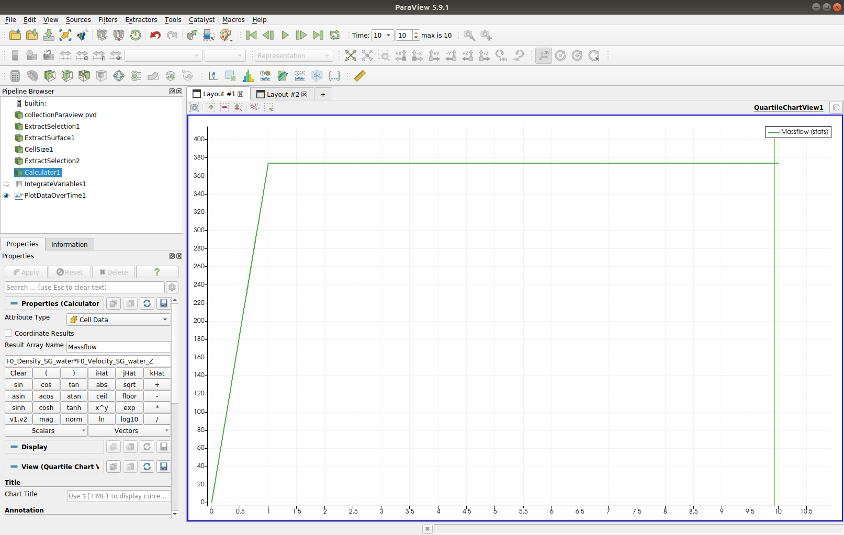Apply the Calculator filter icon

pyautogui.click(x=15, y=76)
